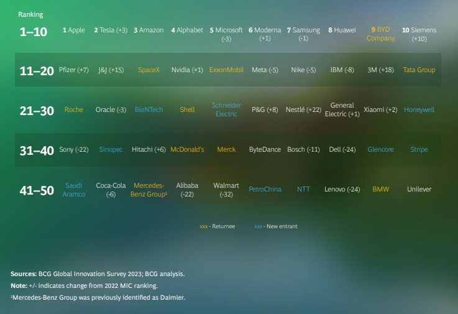Select the 'PetroChina' entry
Screen dimensions: 458x314
pos(265,189)
